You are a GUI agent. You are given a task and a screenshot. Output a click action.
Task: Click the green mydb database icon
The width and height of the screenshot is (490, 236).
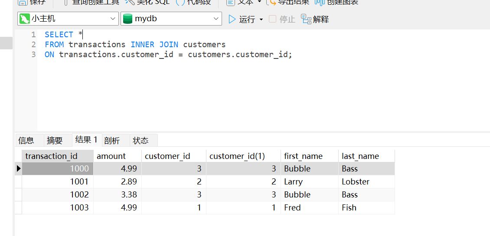127,19
